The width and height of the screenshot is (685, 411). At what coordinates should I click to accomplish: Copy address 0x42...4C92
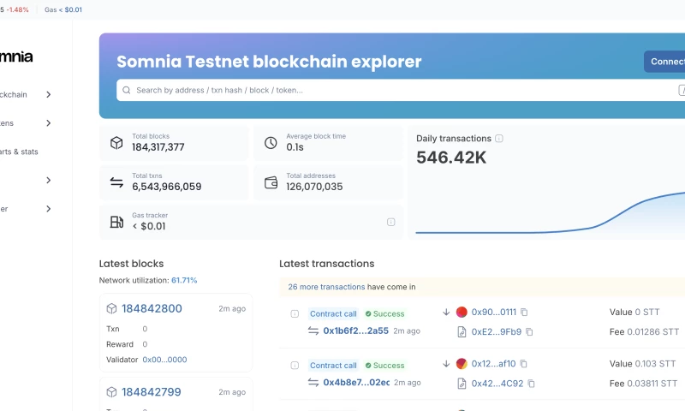[x=531, y=384]
